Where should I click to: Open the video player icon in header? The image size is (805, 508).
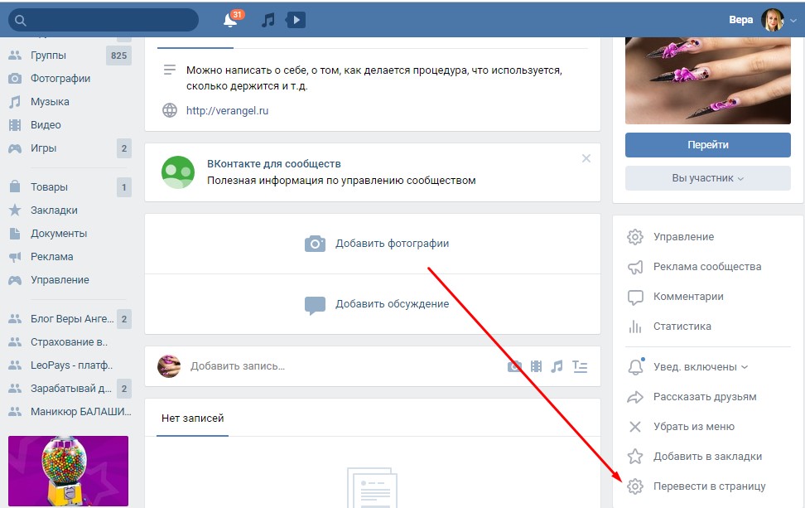tap(296, 20)
